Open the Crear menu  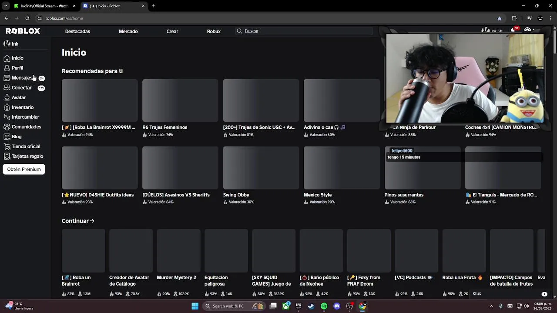point(172,31)
